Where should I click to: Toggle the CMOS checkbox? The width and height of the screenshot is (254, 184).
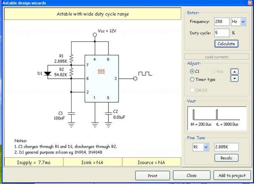tap(193, 90)
